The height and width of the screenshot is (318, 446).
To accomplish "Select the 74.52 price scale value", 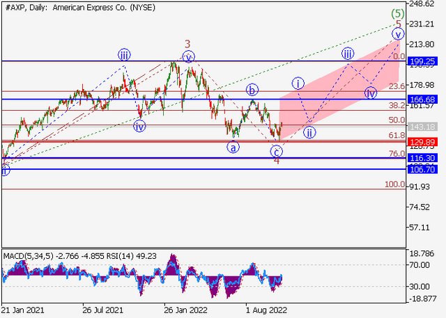I will pyautogui.click(x=420, y=207).
